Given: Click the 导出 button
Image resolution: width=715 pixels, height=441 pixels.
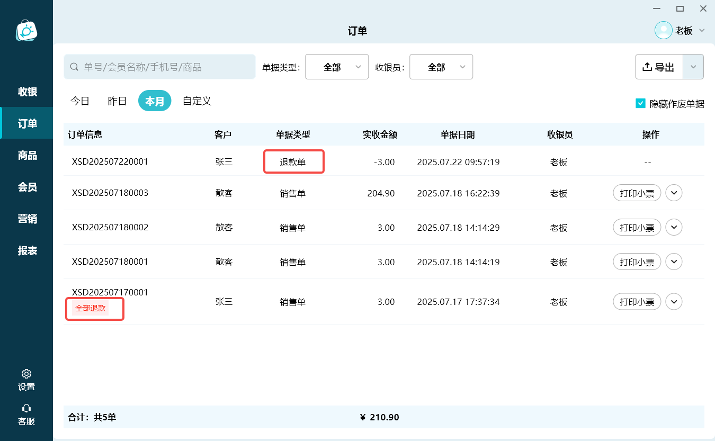Looking at the screenshot, I should (659, 67).
